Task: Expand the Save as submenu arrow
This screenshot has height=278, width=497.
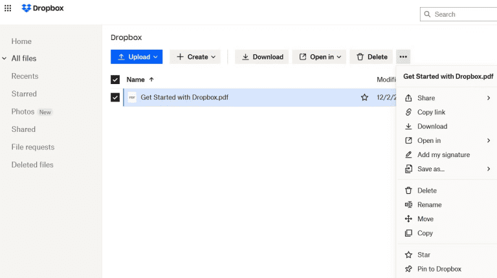Action: [489, 169]
